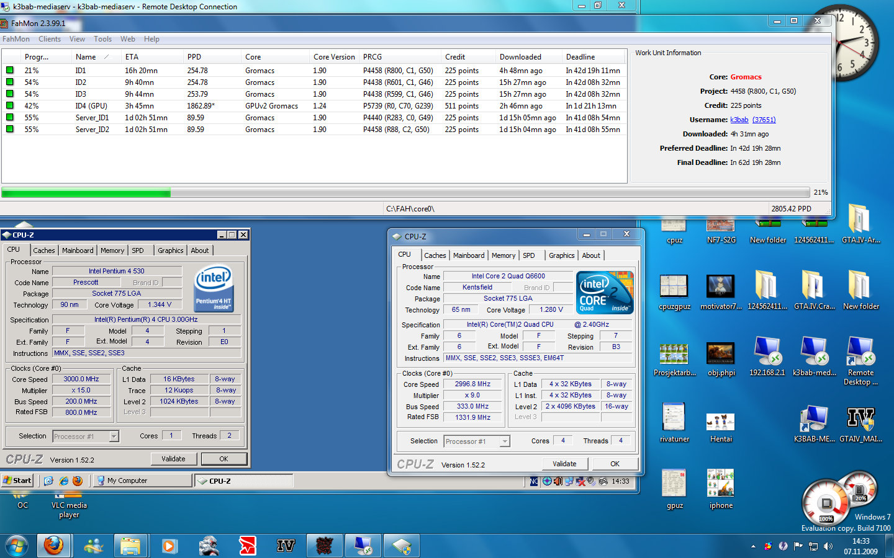Open the network tray icon
Viewport: 894px width, 558px height.
[813, 546]
